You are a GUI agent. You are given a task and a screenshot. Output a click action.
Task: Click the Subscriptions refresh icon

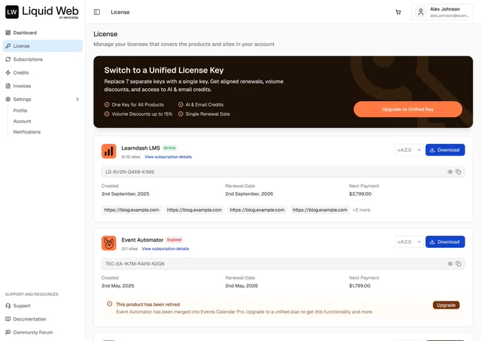coord(8,59)
